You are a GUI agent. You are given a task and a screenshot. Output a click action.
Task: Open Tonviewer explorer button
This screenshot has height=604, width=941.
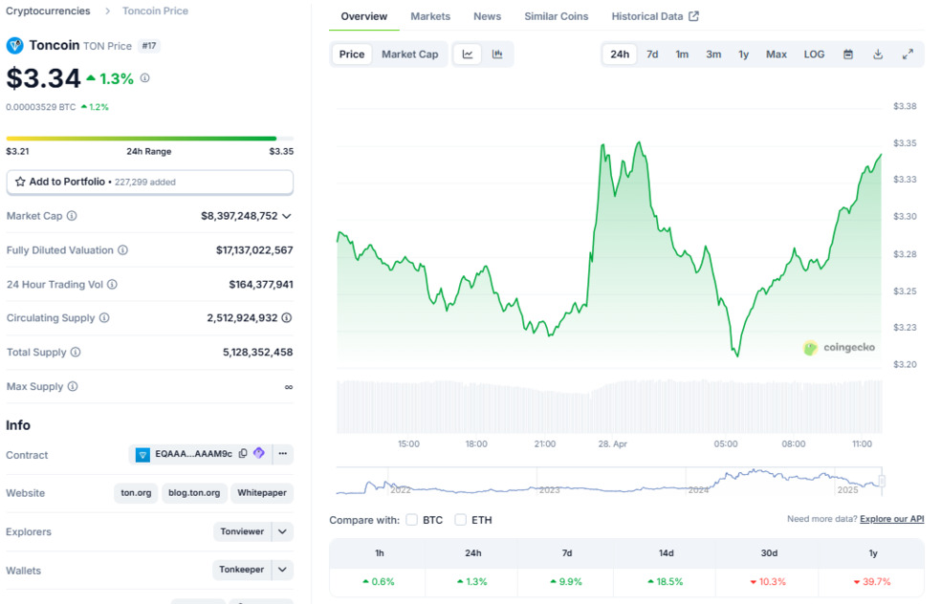tap(242, 531)
